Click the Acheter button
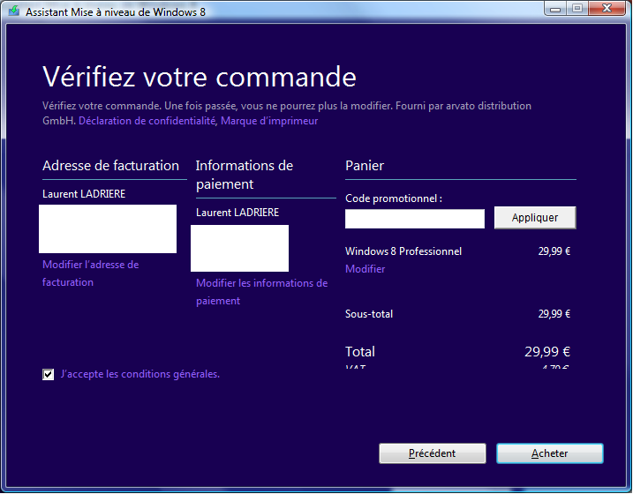Screen dimensions: 633x494 549,453
